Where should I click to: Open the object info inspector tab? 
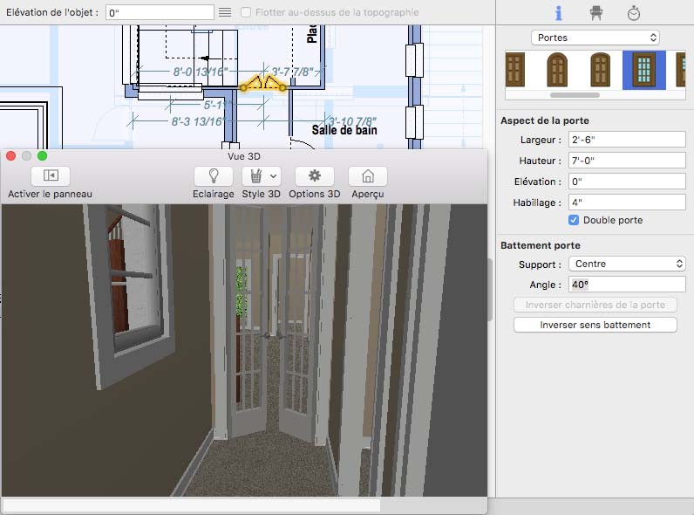[559, 13]
